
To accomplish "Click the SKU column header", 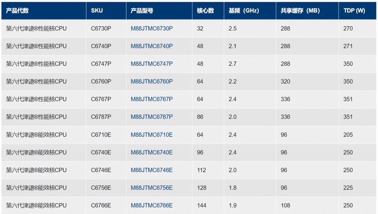I will [97, 11].
